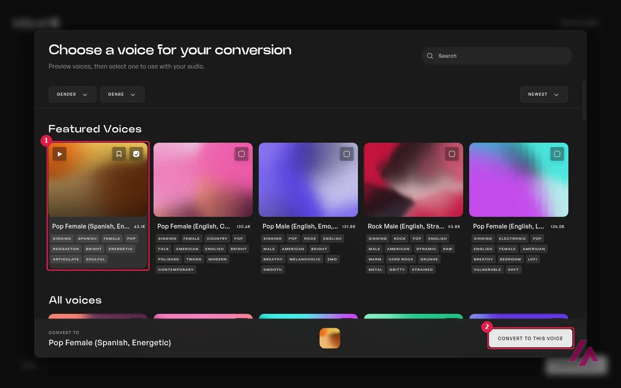
Task: Click the TWANG tag
Action: (x=194, y=259)
